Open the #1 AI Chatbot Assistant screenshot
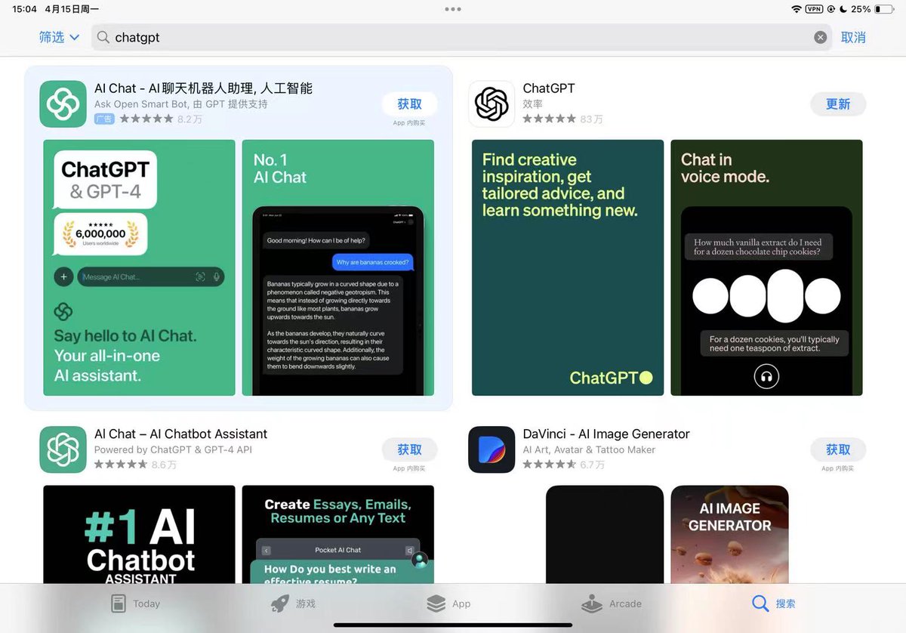This screenshot has height=633, width=906. 139,534
